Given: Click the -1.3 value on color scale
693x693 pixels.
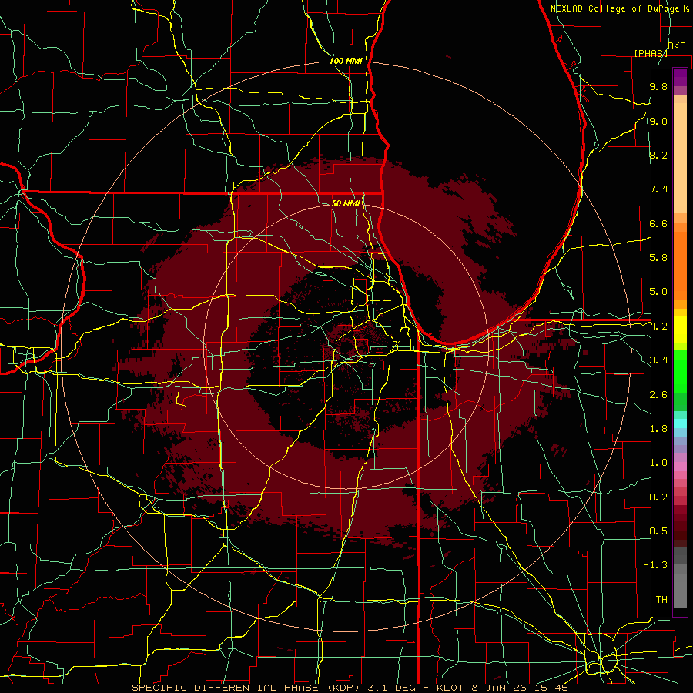Looking at the screenshot, I should coord(655,565).
